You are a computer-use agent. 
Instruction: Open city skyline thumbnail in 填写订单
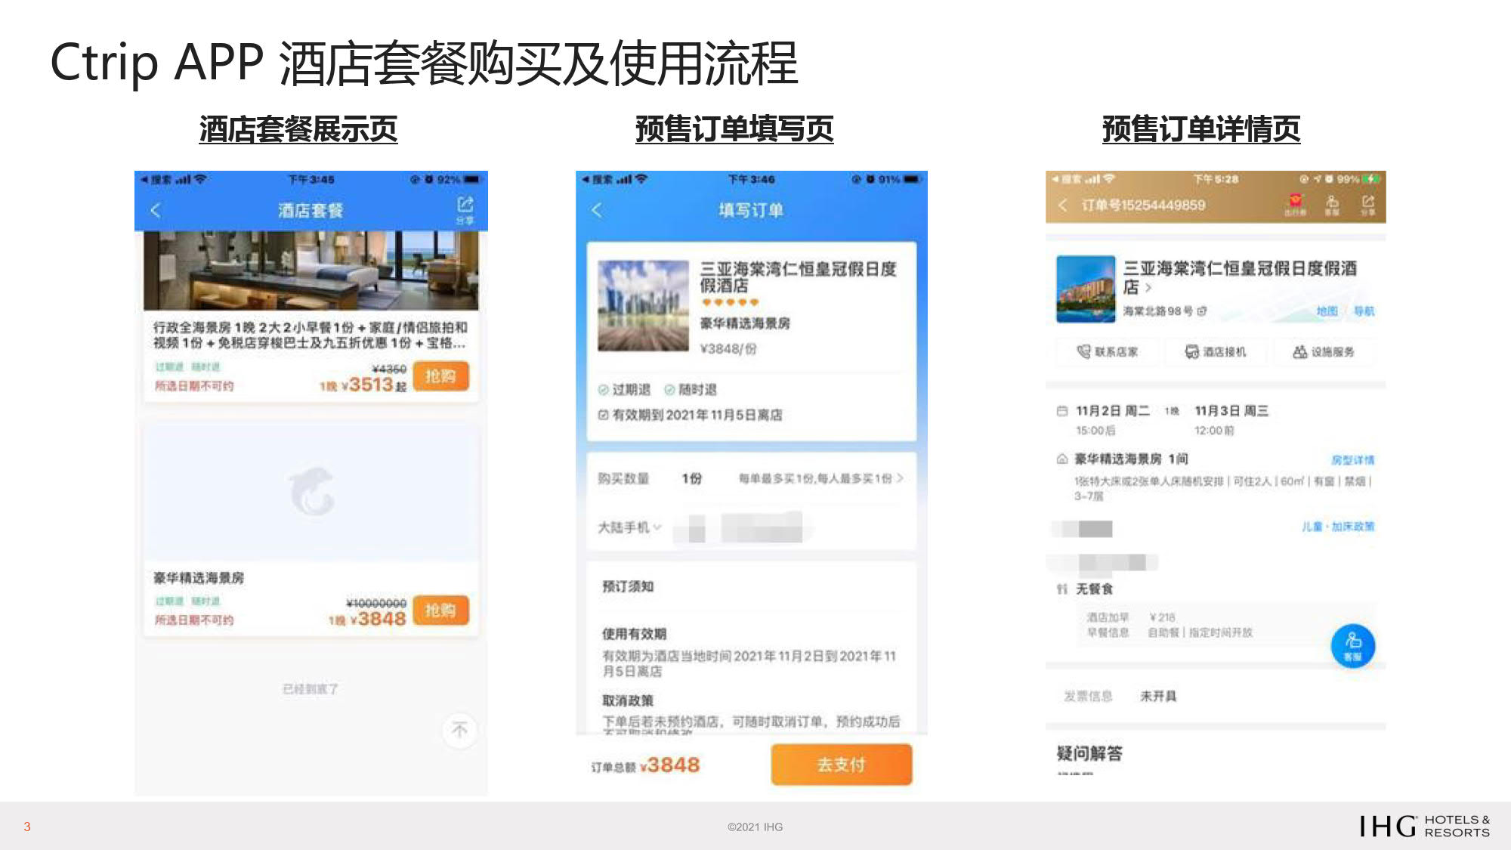click(643, 306)
